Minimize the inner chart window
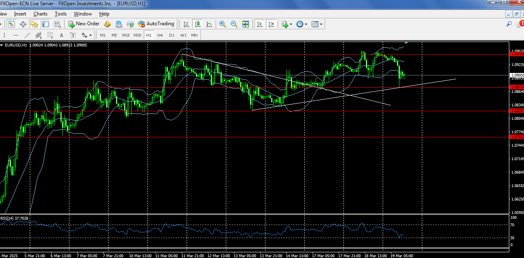This screenshot has width=524, height=258. click(x=508, y=14)
